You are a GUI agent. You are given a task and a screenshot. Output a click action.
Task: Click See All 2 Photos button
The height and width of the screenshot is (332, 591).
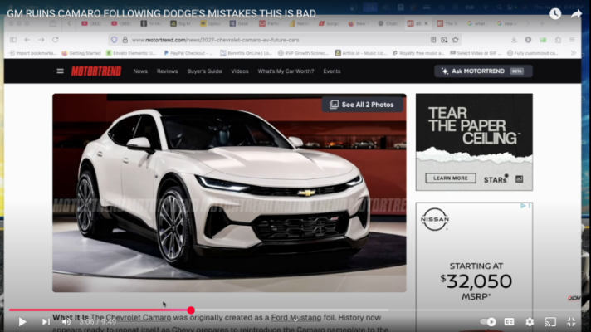[363, 105]
